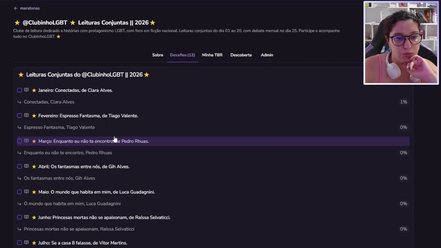Check the Janeiro: Conectadas checkbox
This screenshot has height=248, width=441.
[20, 90]
